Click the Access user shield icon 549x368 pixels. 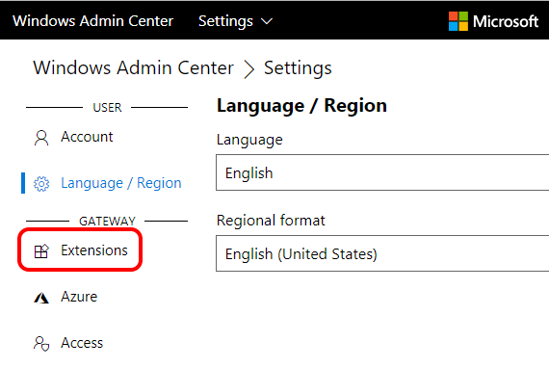click(x=41, y=344)
